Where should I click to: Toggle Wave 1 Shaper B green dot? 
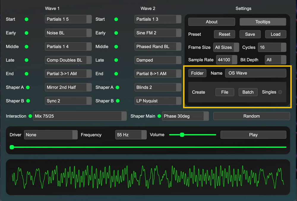(28, 101)
